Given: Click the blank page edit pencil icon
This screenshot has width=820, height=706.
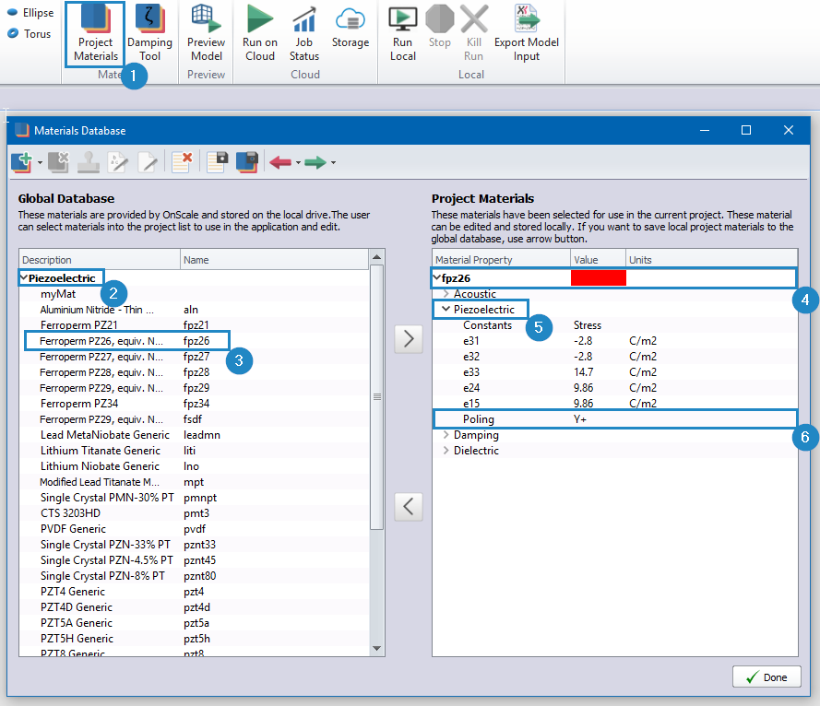Looking at the screenshot, I should click(148, 162).
